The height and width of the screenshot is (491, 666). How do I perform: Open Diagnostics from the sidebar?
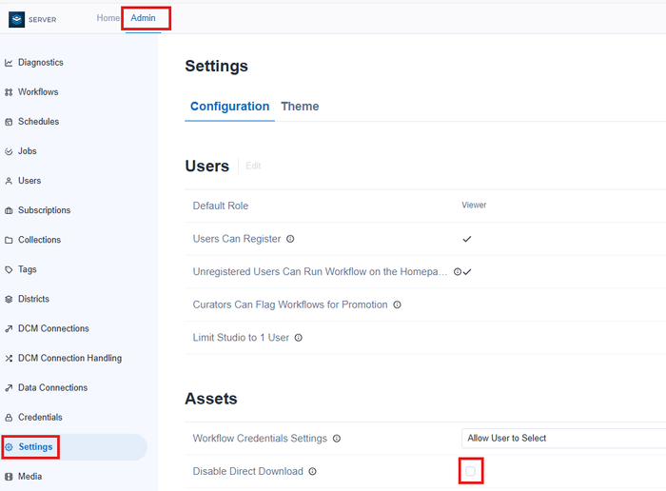(40, 63)
